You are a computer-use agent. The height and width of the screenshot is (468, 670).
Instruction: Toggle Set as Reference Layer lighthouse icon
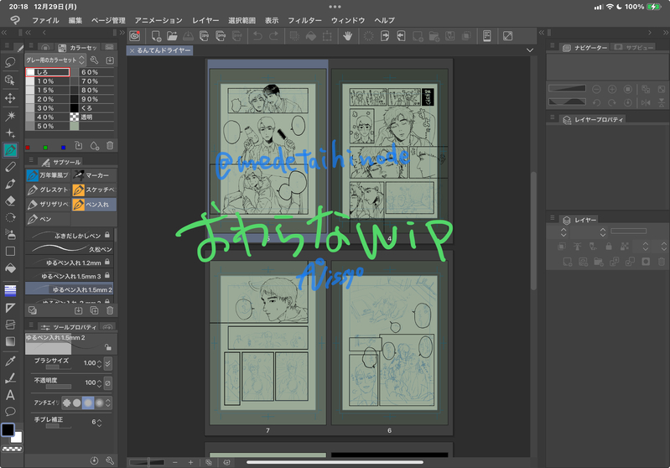tap(577, 247)
